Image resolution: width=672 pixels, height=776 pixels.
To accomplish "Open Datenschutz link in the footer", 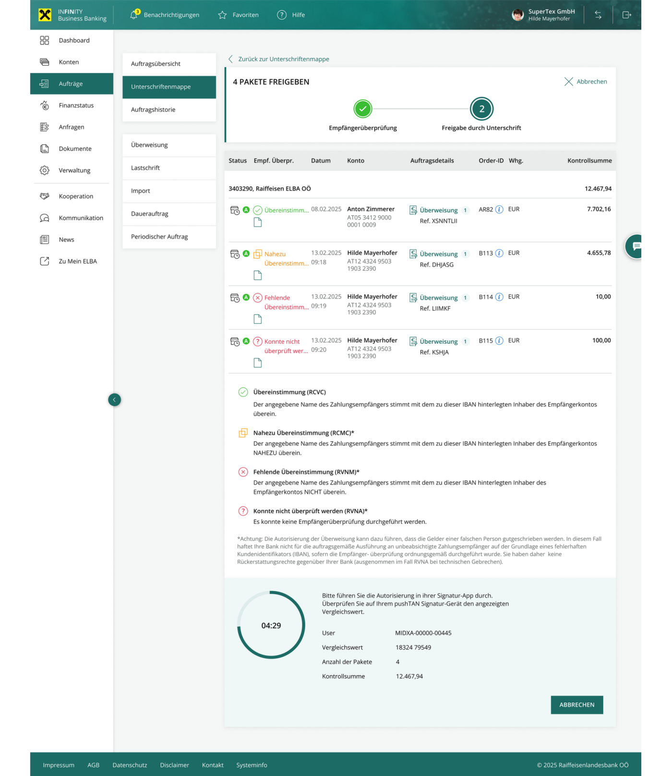I will [x=130, y=765].
